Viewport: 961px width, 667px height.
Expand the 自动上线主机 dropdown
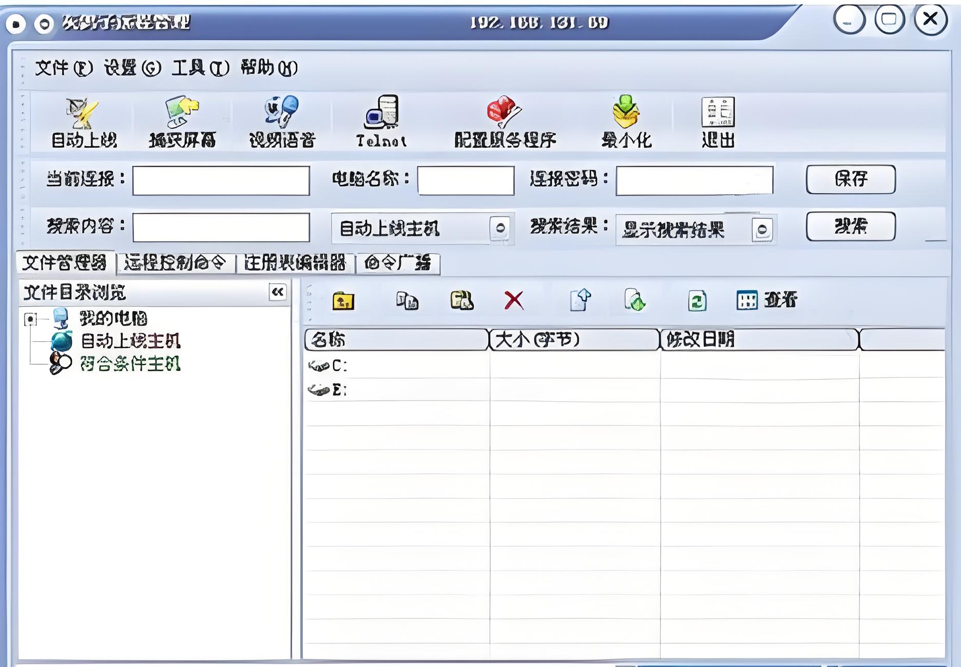pos(500,228)
